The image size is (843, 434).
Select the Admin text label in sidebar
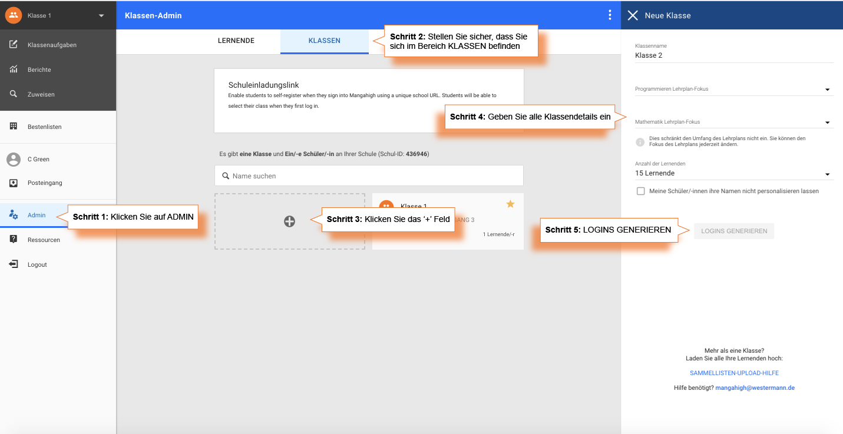pos(37,215)
